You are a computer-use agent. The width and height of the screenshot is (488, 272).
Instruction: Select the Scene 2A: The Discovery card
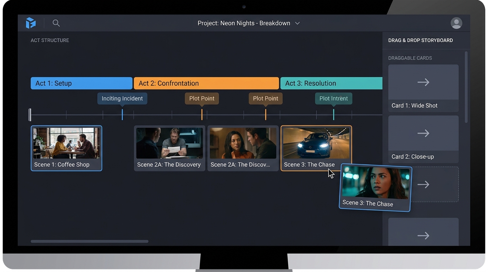(170, 148)
